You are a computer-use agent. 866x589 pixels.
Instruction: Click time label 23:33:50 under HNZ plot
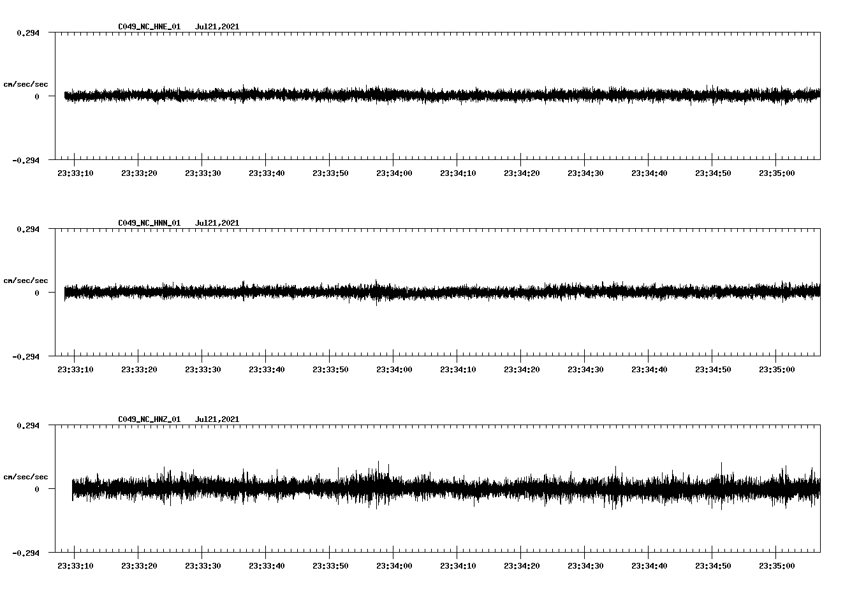point(330,565)
